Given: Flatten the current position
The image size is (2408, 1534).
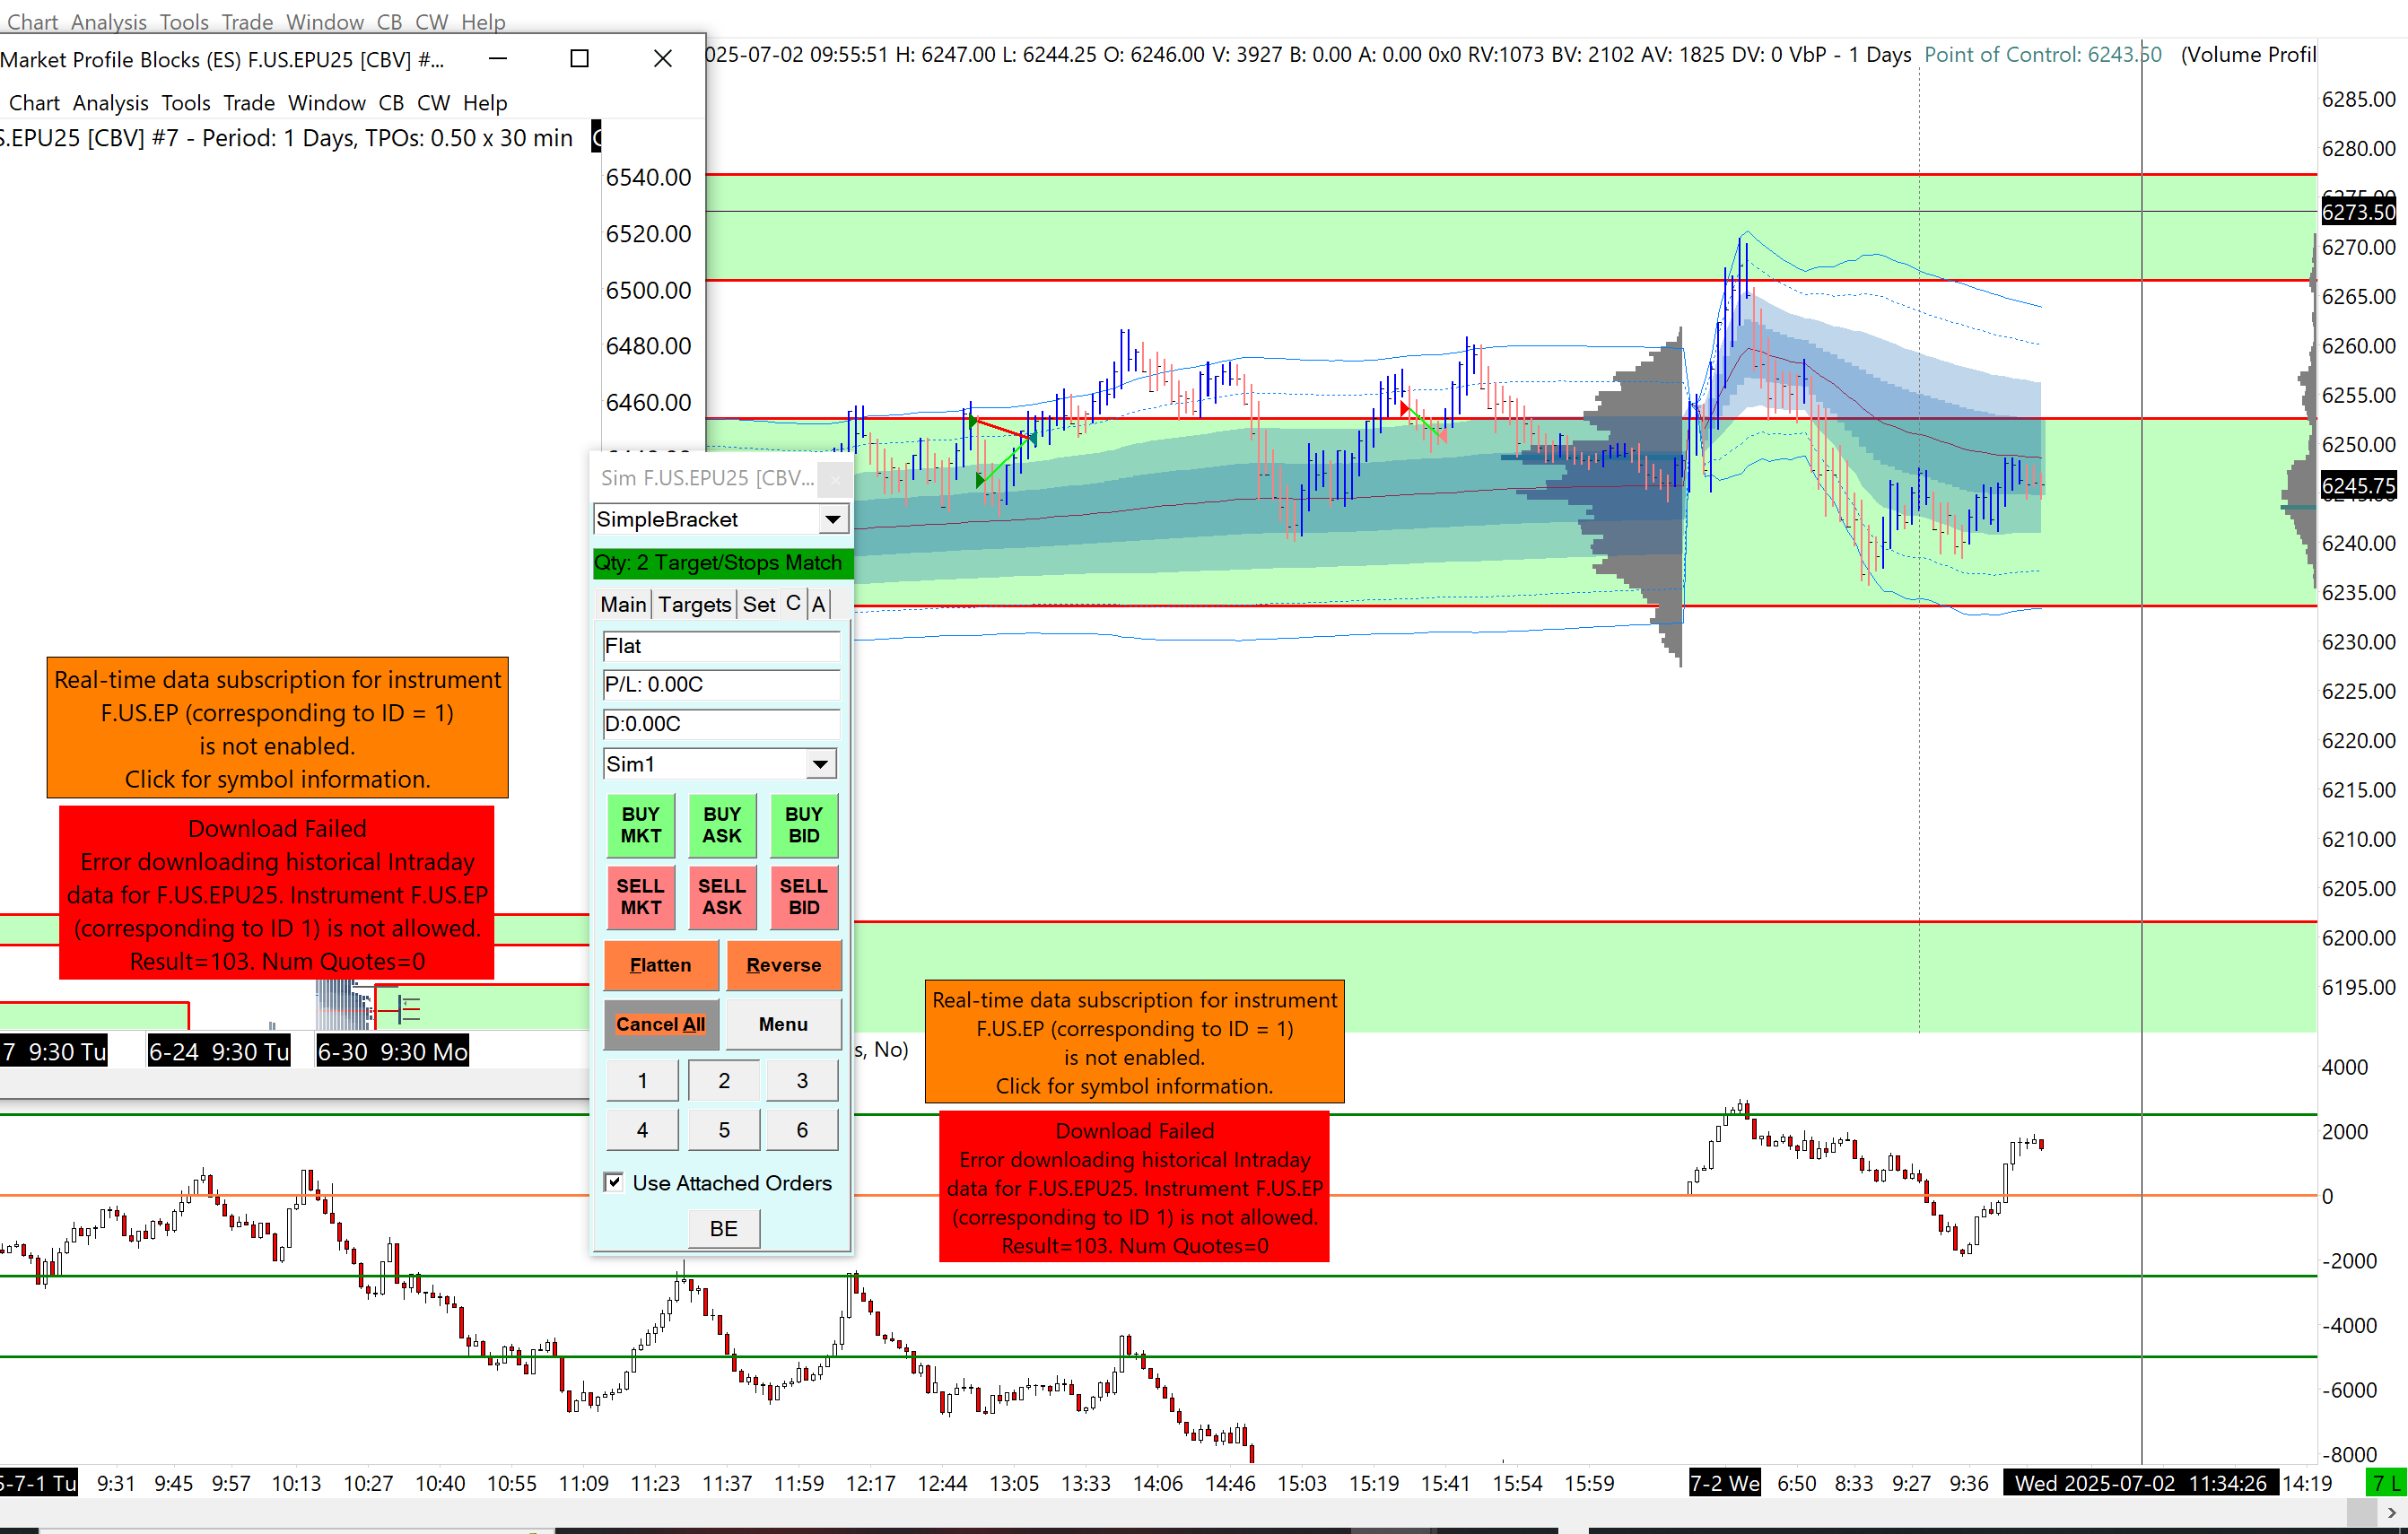Looking at the screenshot, I should 660,965.
